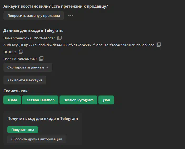Viewport: 185px width, 149px height.
Task: Click the phone number 79526442207 text
Action: (x=44, y=38)
